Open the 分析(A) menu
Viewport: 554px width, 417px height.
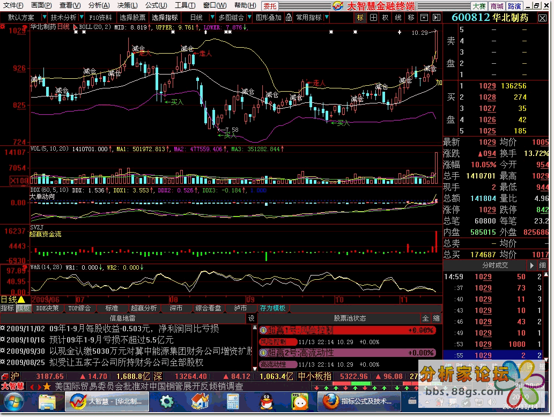pyautogui.click(x=99, y=5)
